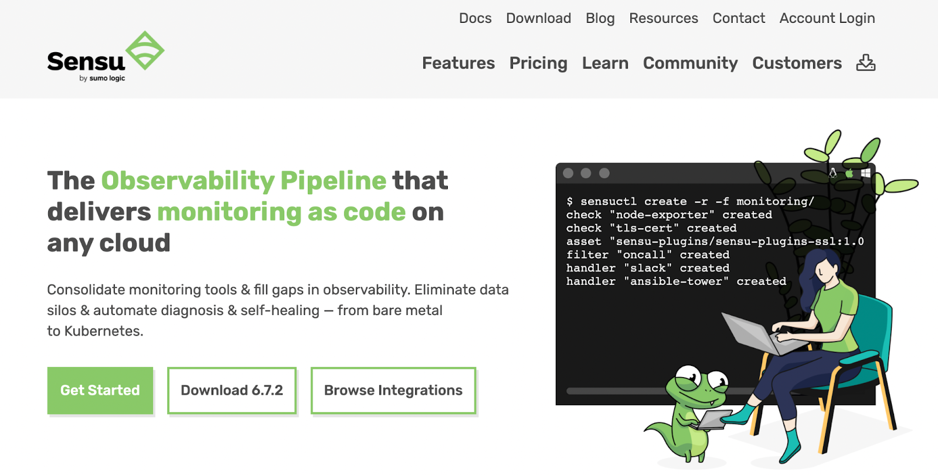The image size is (938, 475).
Task: Open the Download link in top bar
Action: (x=538, y=18)
